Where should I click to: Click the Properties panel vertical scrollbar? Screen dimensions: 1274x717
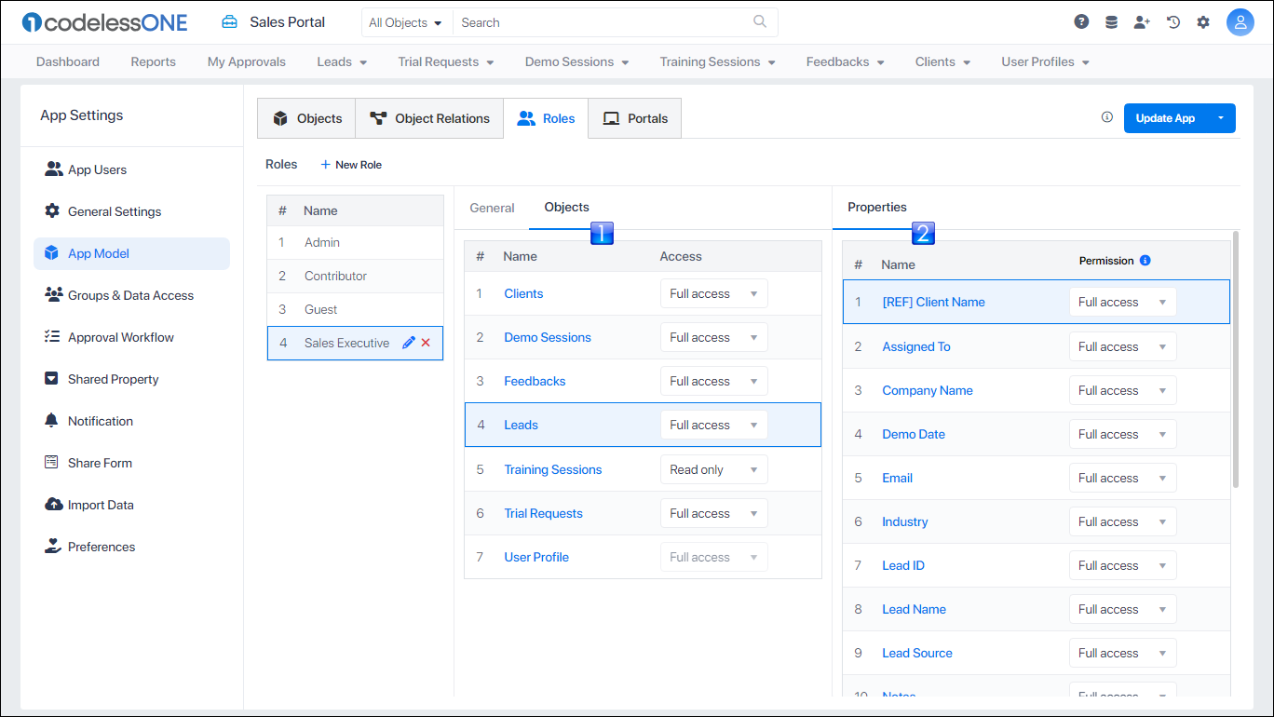1236,358
